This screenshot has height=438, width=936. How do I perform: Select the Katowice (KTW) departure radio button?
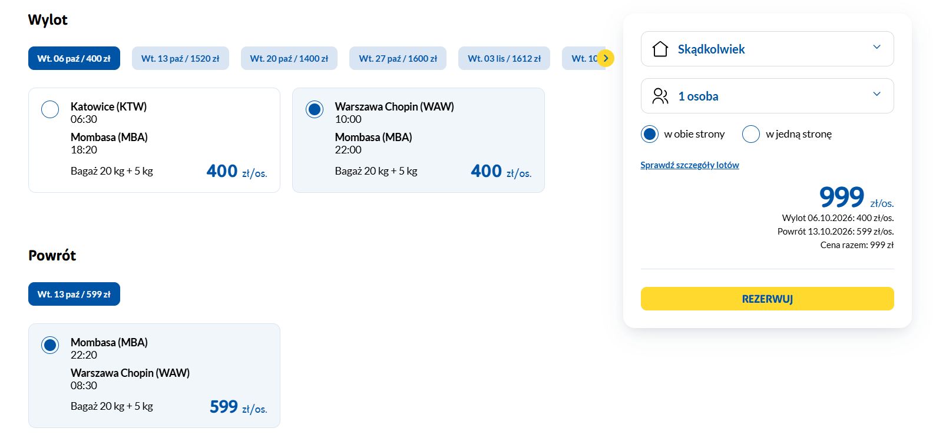[50, 109]
